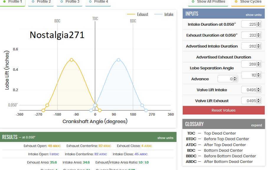
Task: Click glossary entry 'After Top Dead Center'
Action: pos(225,145)
